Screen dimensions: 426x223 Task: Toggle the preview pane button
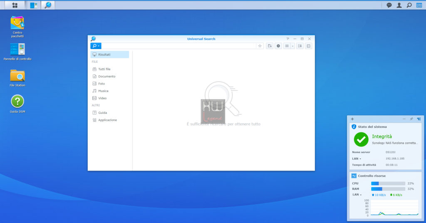click(308, 46)
